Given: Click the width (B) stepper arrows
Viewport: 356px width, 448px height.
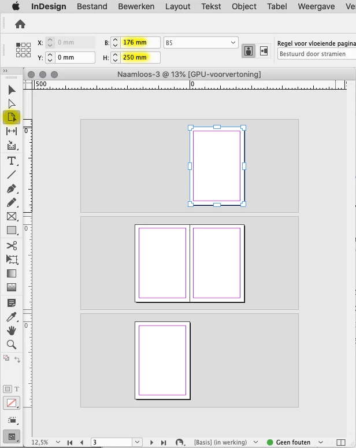Looking at the screenshot, I should click(x=116, y=43).
